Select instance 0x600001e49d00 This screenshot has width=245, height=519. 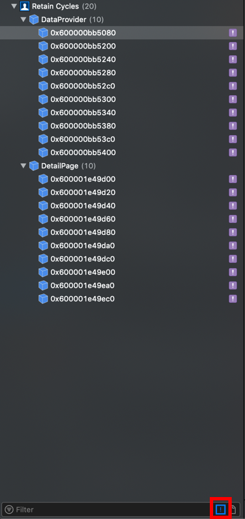point(122,179)
